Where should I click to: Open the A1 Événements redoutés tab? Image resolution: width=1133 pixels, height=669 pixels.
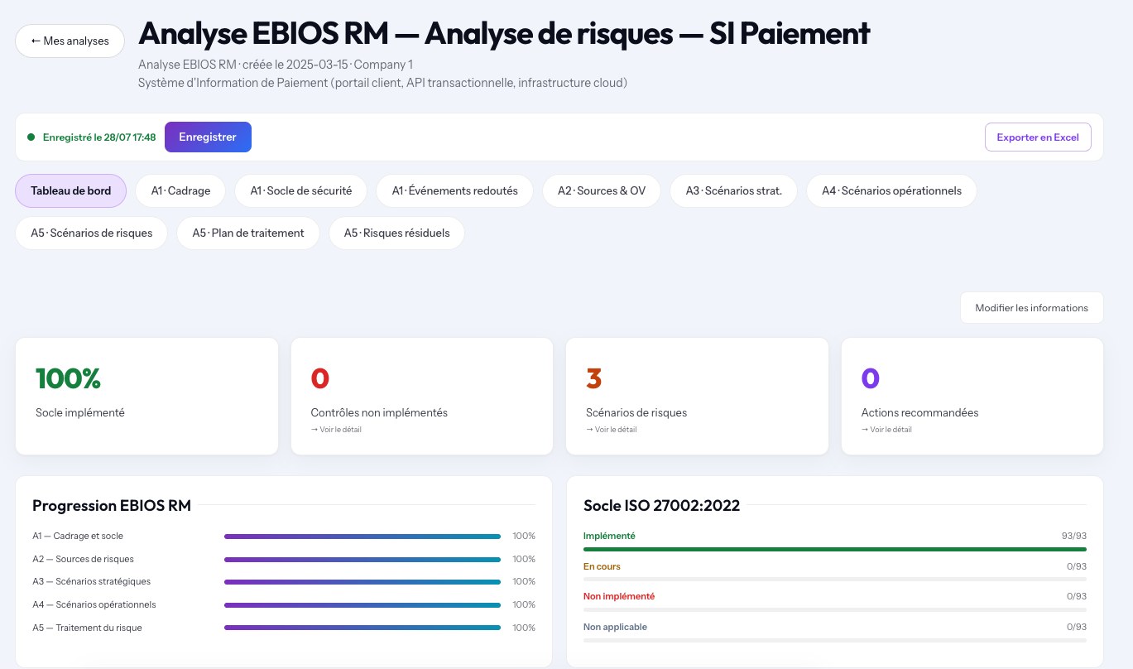pos(455,190)
